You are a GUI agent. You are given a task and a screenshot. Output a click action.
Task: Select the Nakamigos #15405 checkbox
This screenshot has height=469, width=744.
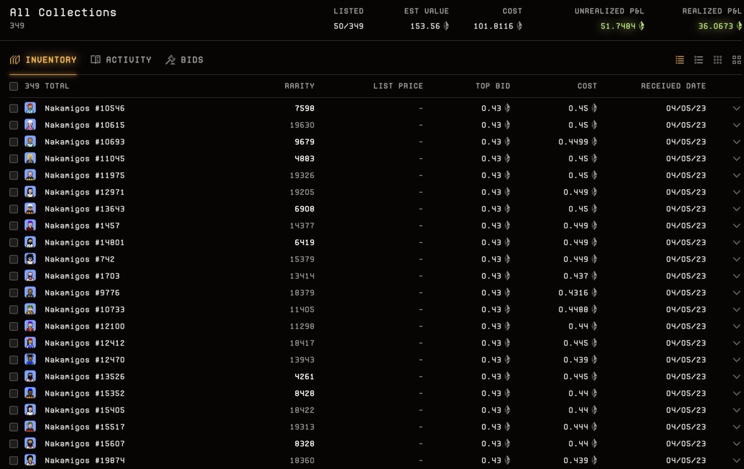coord(14,409)
